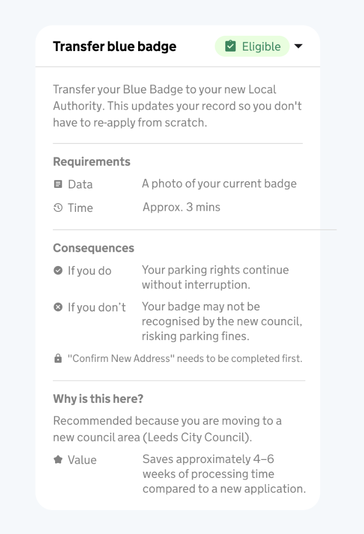This screenshot has height=534, width=364.
Task: Toggle the Eligible eligibility indicator
Action: click(252, 46)
